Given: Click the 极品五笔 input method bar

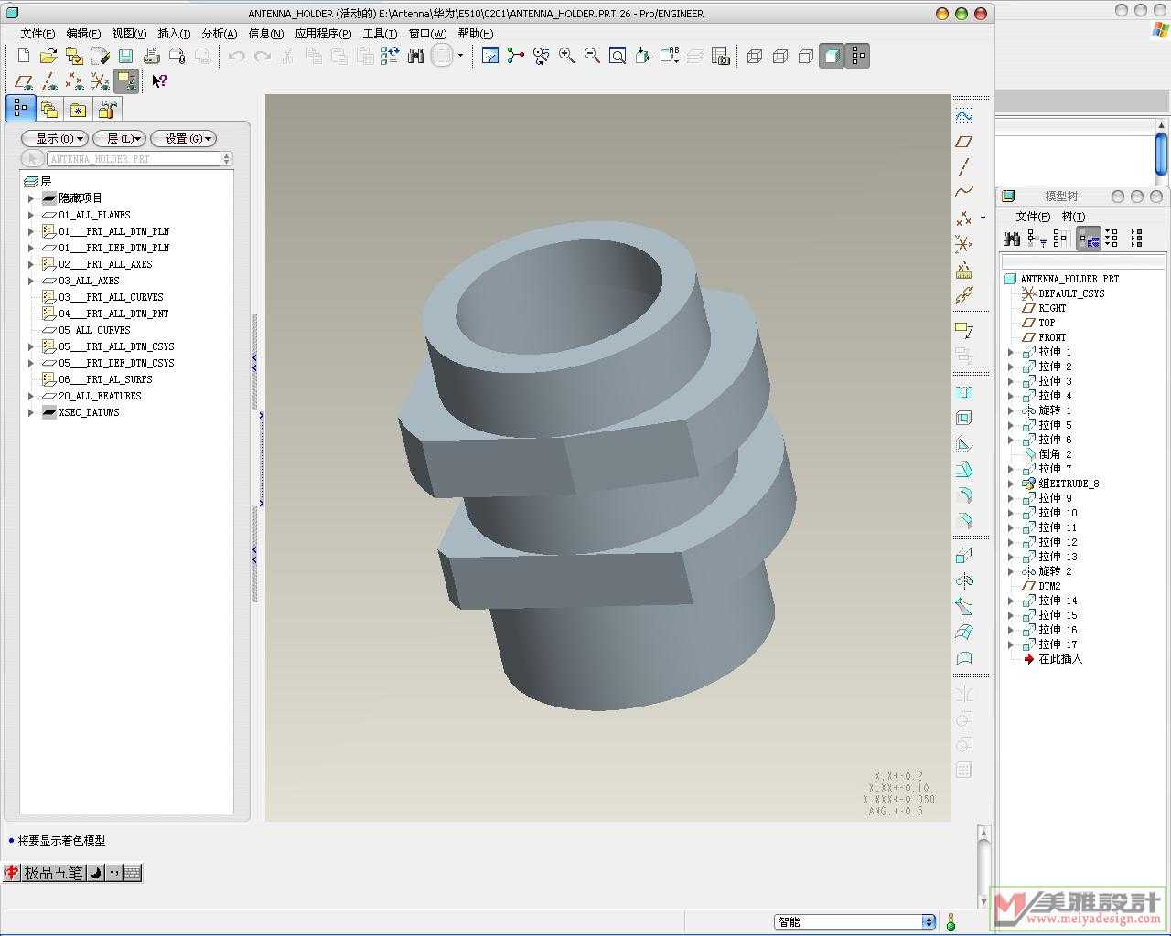Looking at the screenshot, I should coord(72,873).
